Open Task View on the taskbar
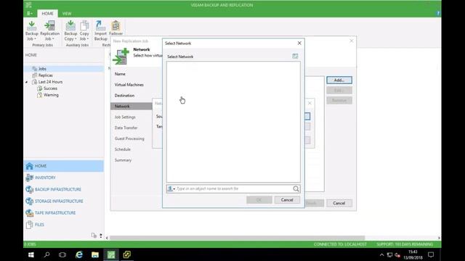The width and height of the screenshot is (465, 261). (x=62, y=254)
